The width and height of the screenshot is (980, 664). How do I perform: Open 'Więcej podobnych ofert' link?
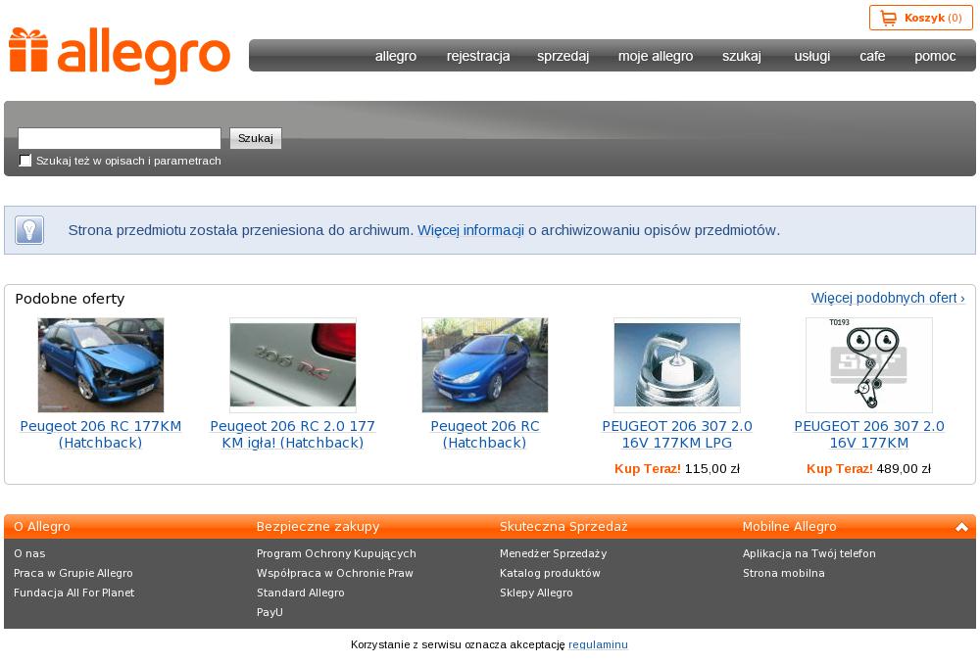[888, 298]
